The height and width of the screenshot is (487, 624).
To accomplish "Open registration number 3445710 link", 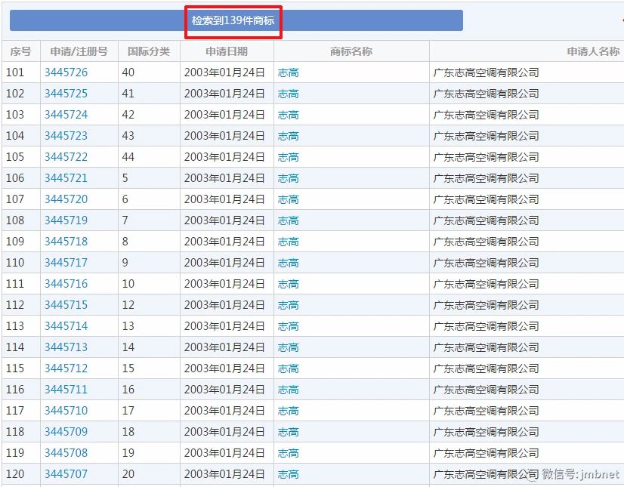I will point(66,410).
